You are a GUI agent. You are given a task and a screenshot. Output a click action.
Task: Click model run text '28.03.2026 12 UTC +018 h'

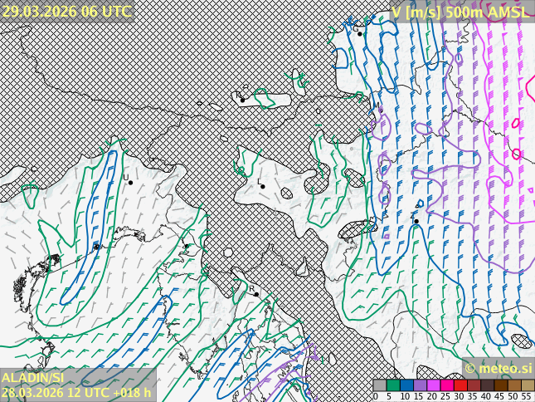76,392
